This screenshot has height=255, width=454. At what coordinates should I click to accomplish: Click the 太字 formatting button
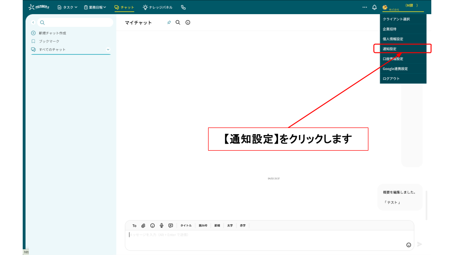230,226
